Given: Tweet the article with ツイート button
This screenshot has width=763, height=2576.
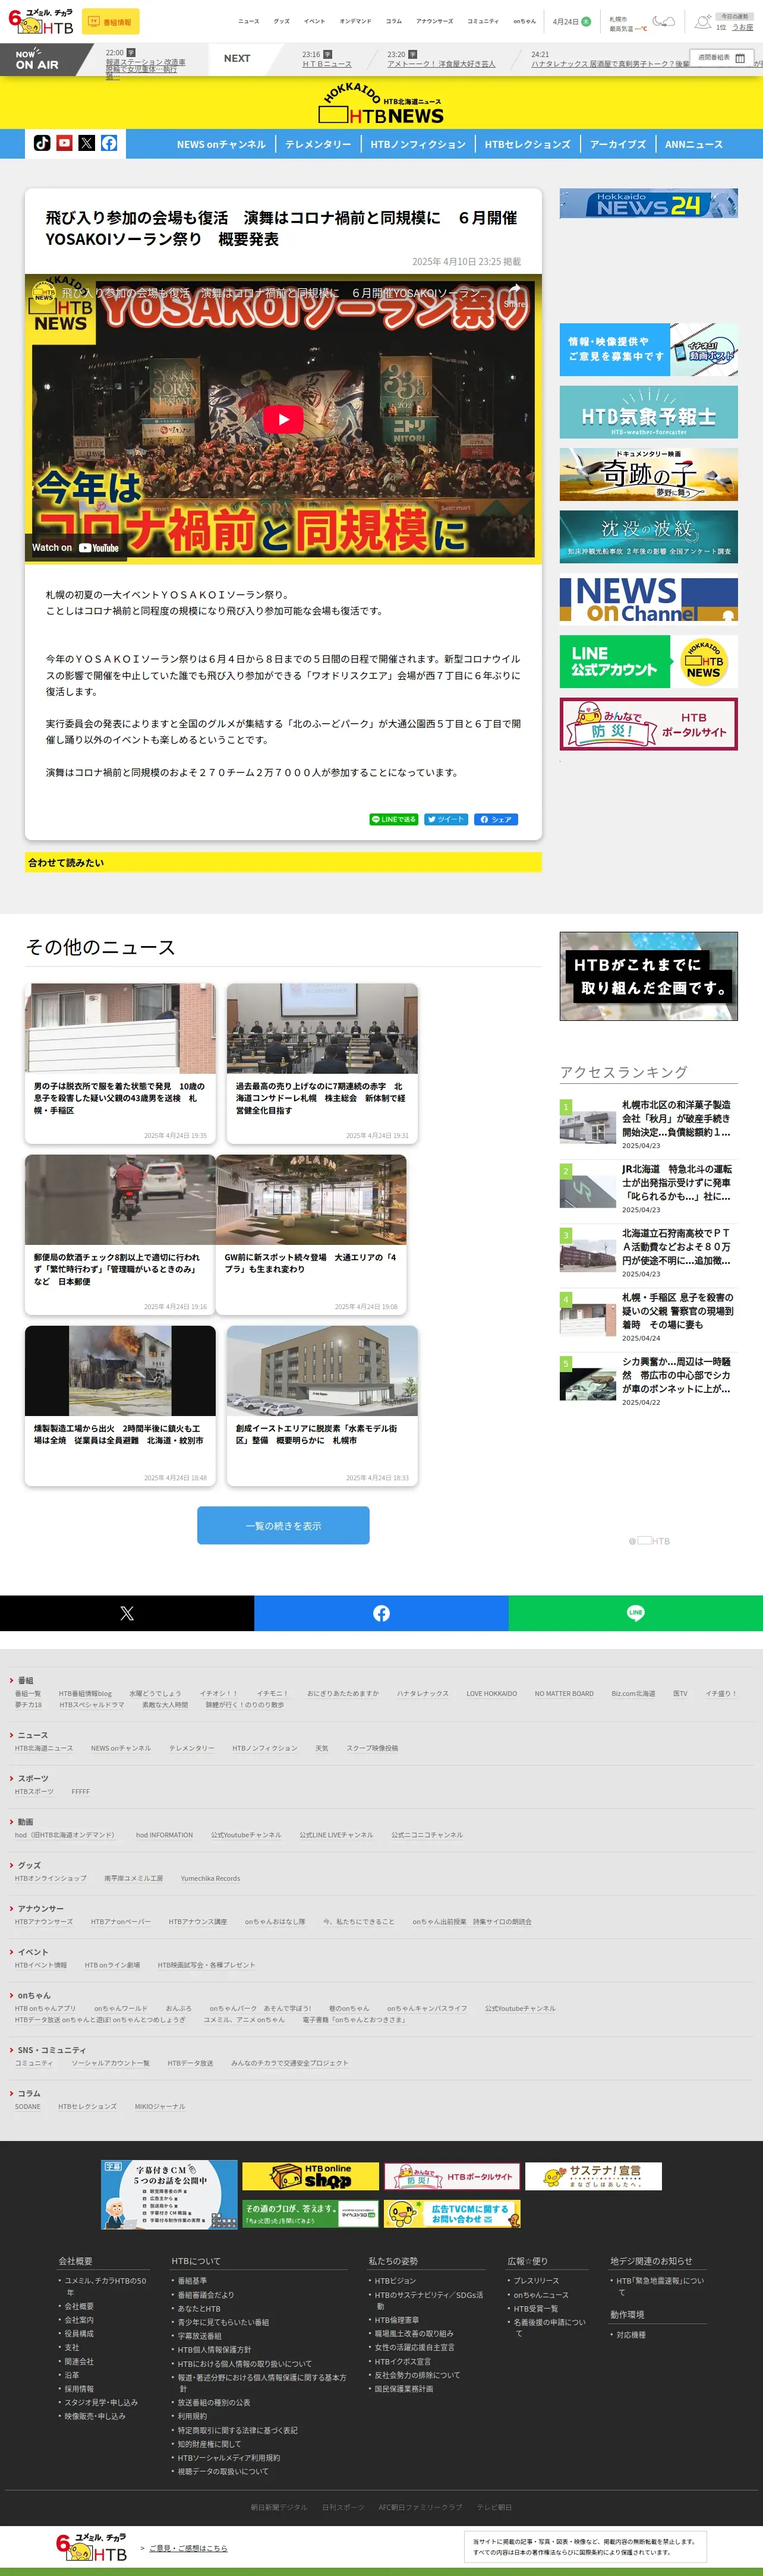Looking at the screenshot, I should click(446, 819).
